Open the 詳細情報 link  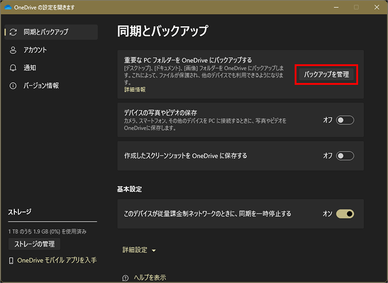coord(135,90)
